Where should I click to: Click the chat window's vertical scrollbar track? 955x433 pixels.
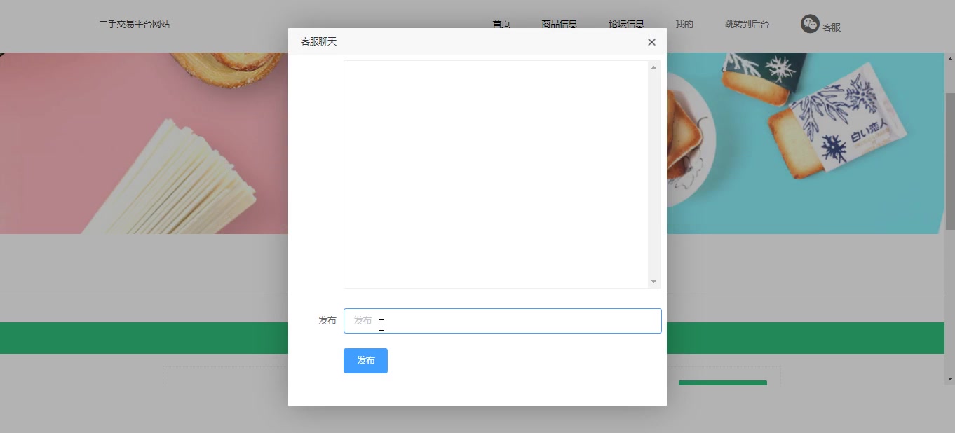pyautogui.click(x=653, y=175)
